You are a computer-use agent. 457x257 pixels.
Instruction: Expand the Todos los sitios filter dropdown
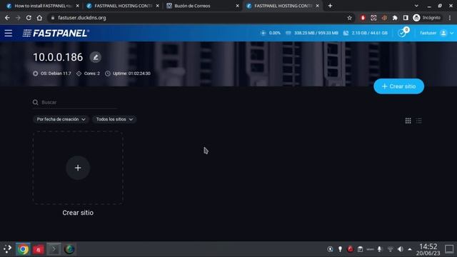pos(114,119)
